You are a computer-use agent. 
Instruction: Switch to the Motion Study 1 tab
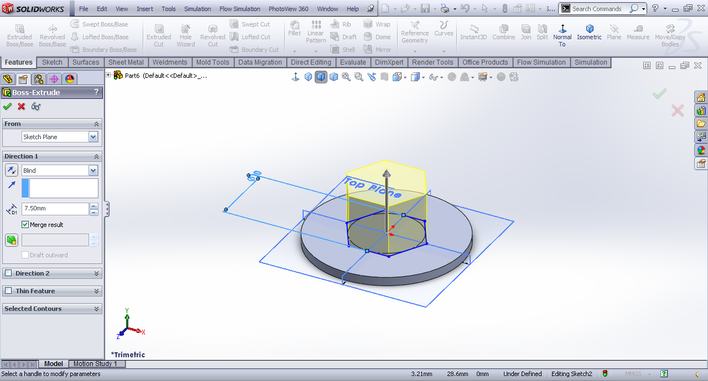tap(95, 364)
